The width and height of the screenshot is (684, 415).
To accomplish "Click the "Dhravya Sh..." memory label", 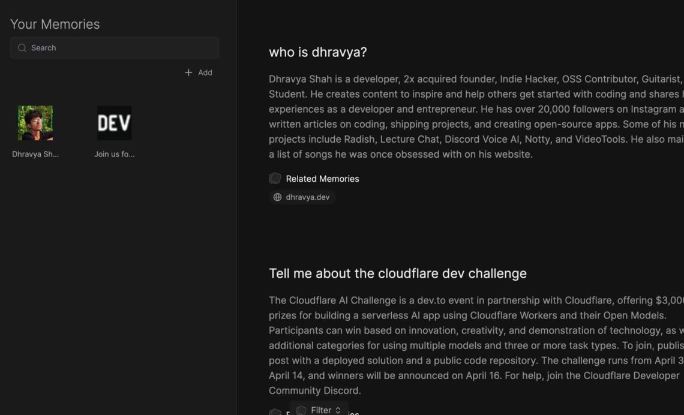I will tap(35, 154).
